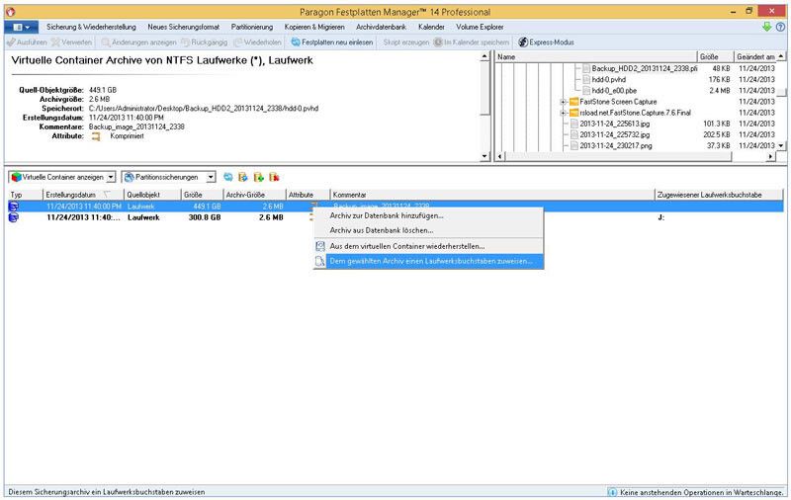Select the FastStone Screen Capture folder icon

573,102
